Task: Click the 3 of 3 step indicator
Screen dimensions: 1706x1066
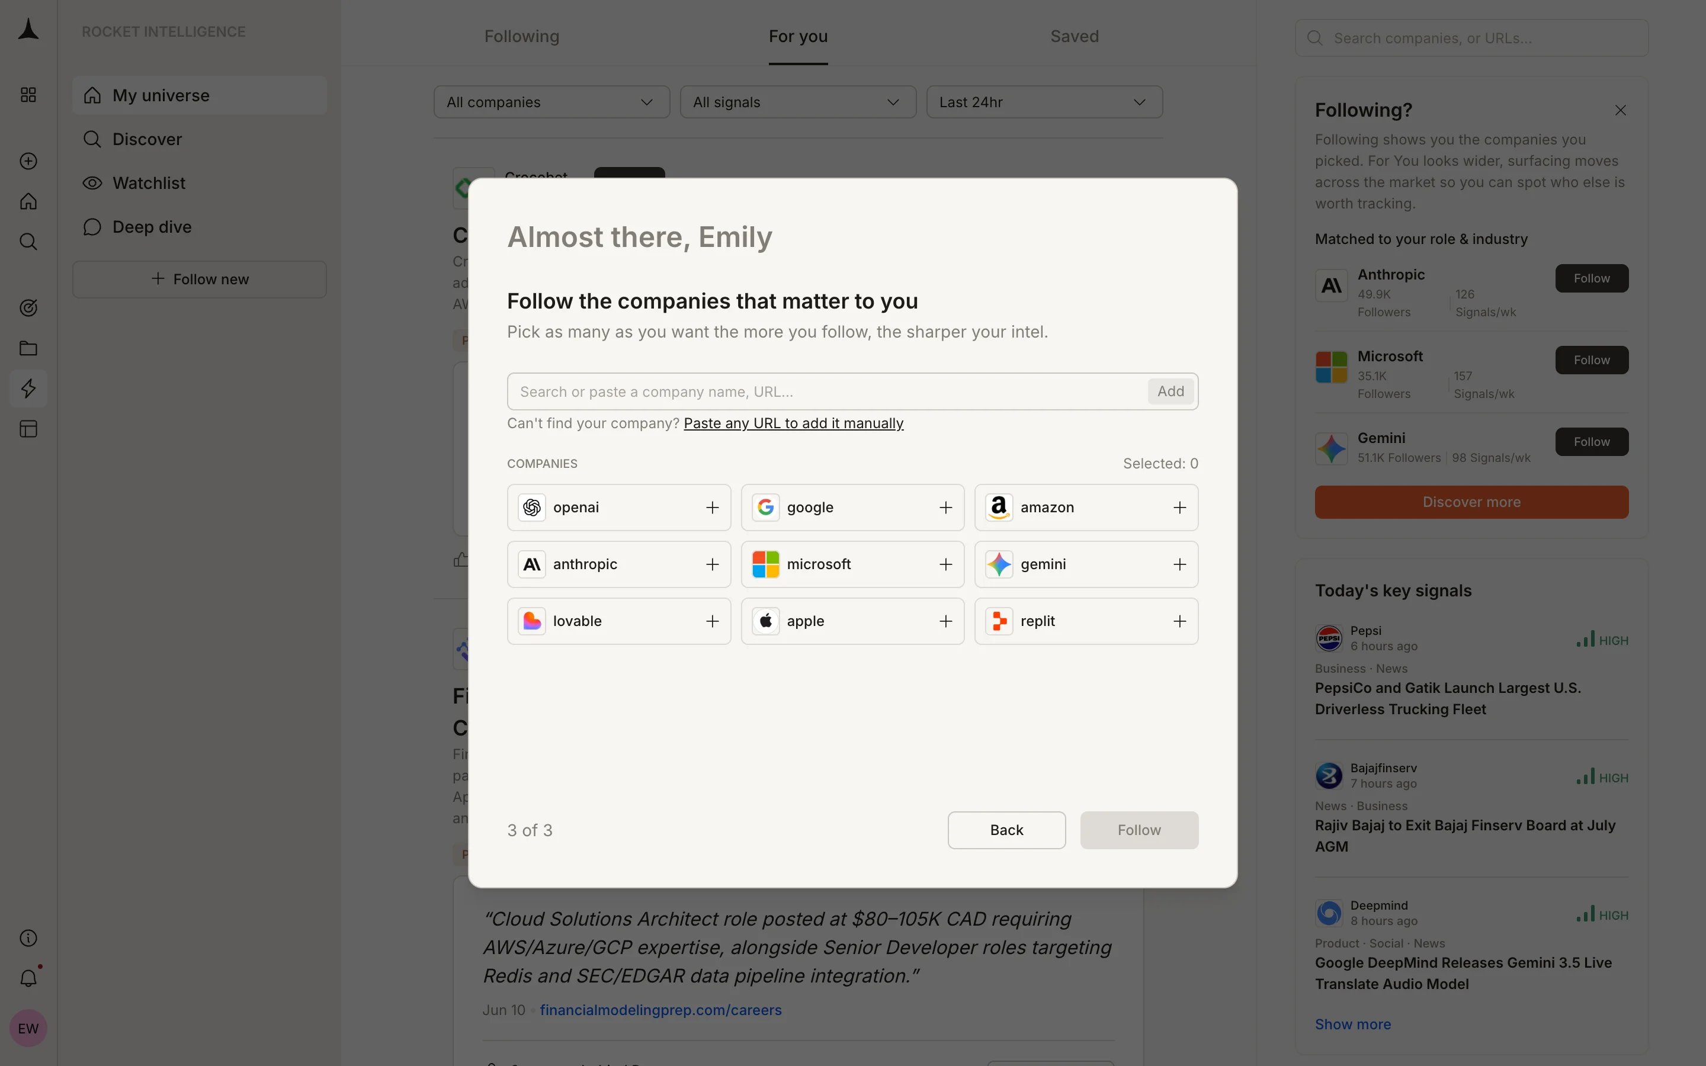Action: click(530, 830)
